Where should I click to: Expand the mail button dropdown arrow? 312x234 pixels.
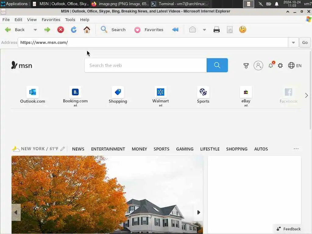pyautogui.click(x=204, y=30)
